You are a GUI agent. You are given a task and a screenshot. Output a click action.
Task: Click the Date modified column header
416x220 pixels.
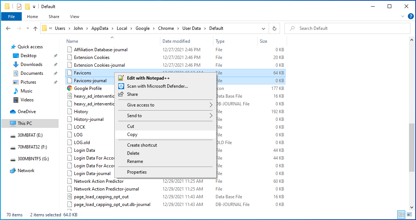pyautogui.click(x=176, y=41)
